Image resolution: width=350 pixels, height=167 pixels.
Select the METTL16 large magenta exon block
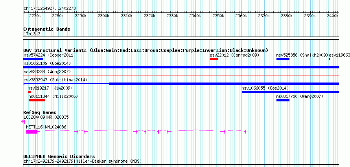pos(32,132)
